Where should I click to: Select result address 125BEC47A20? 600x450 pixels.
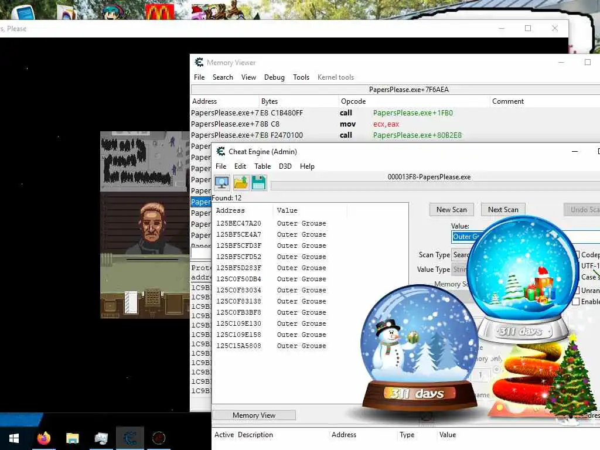238,223
